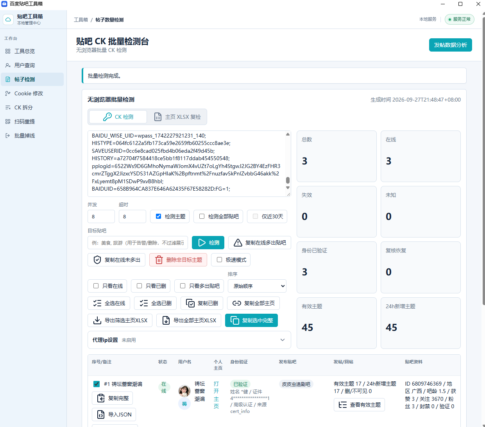Screen dimensions: 485x427
Task: Click the clipboard icon in 复制完整 button
Action: point(101,398)
